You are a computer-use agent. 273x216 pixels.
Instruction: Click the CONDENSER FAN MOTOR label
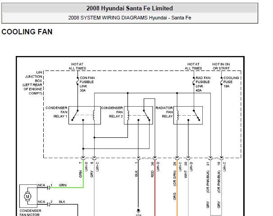30,213
